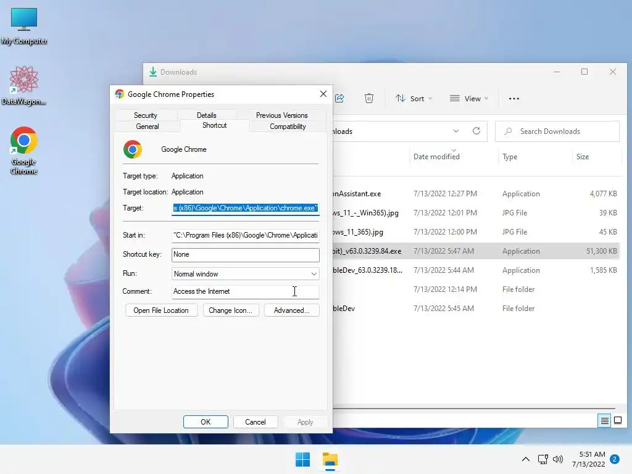Open File Explorer from the taskbar
The image size is (632, 474).
pos(330,459)
